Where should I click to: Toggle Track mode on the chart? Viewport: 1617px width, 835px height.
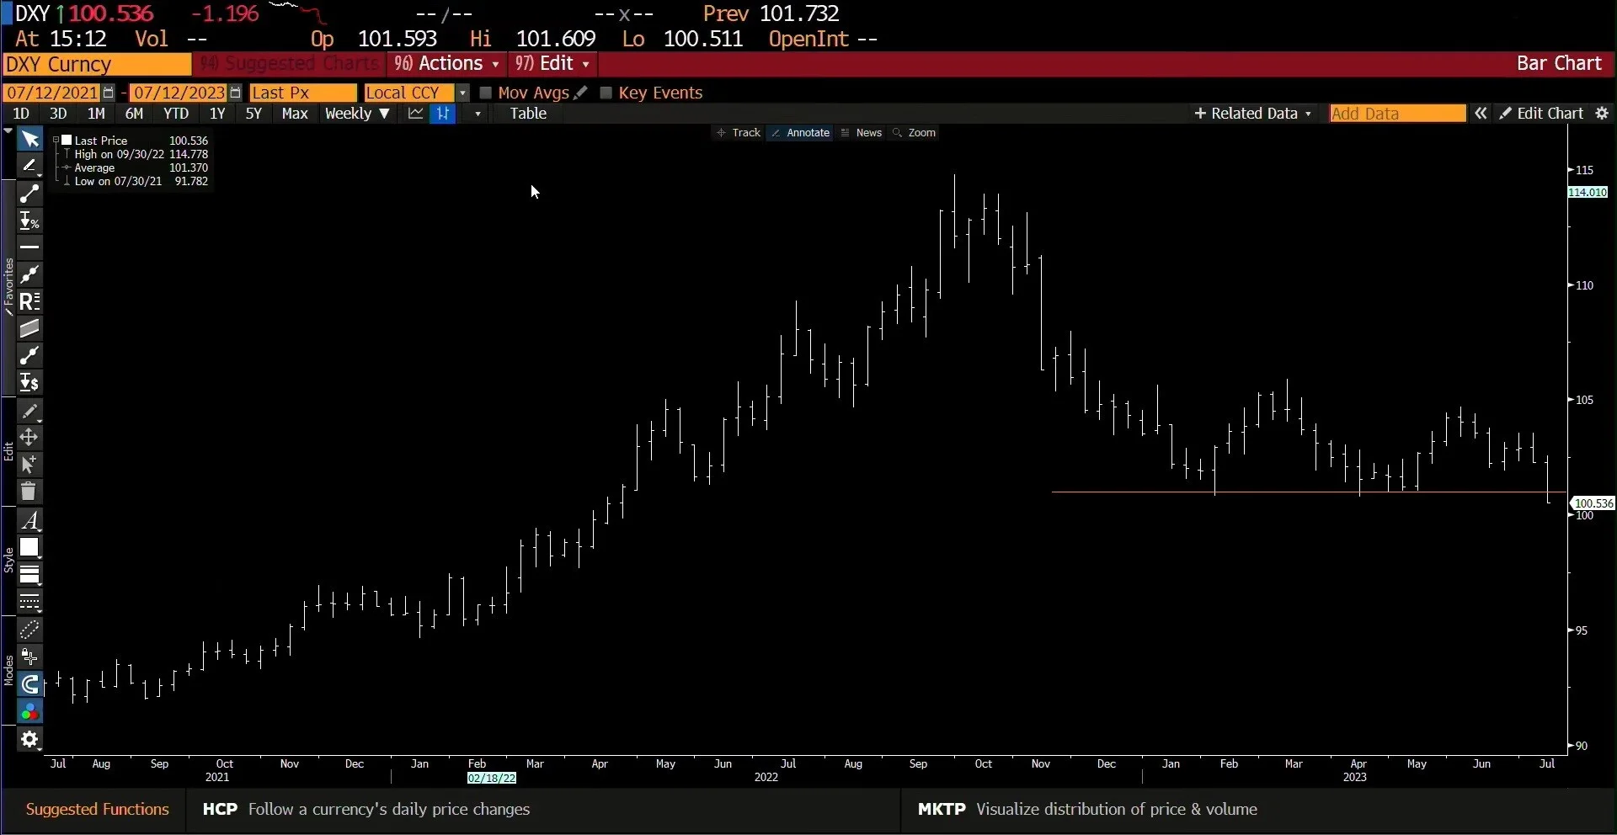(738, 133)
